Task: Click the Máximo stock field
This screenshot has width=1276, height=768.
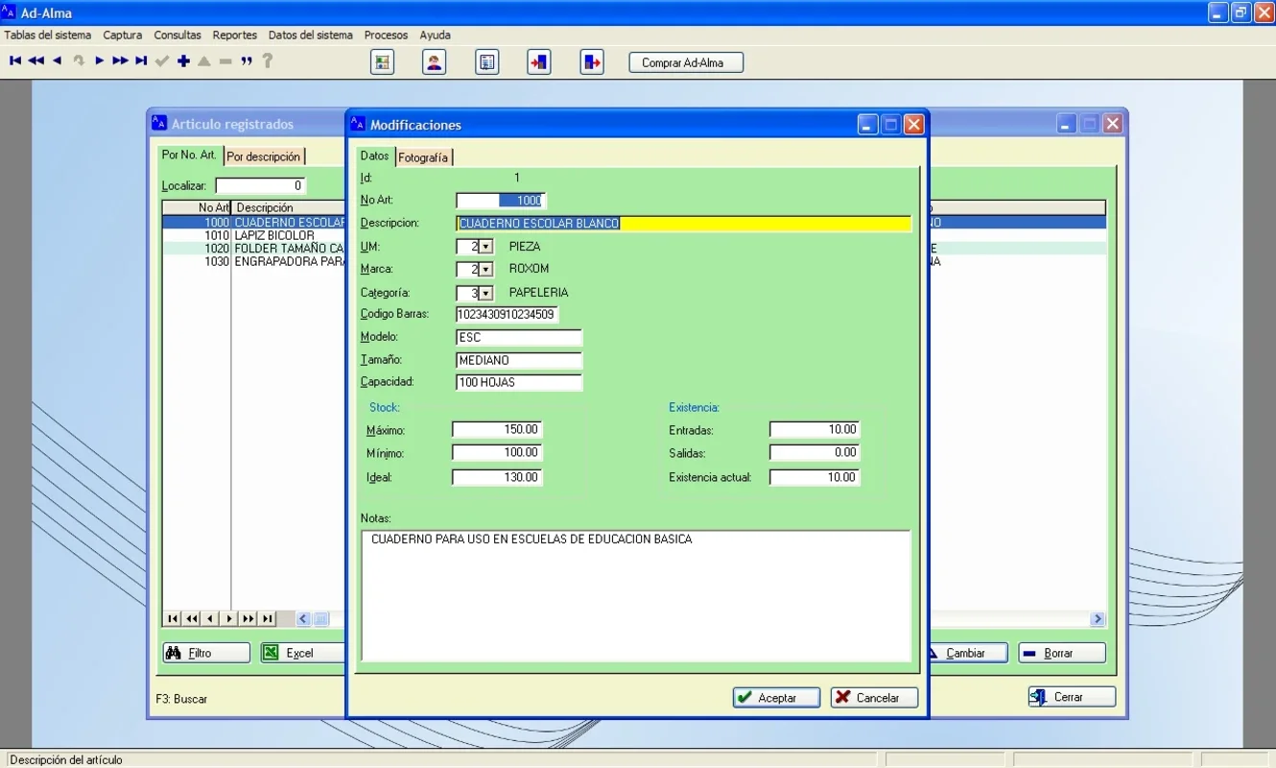Action: point(497,430)
